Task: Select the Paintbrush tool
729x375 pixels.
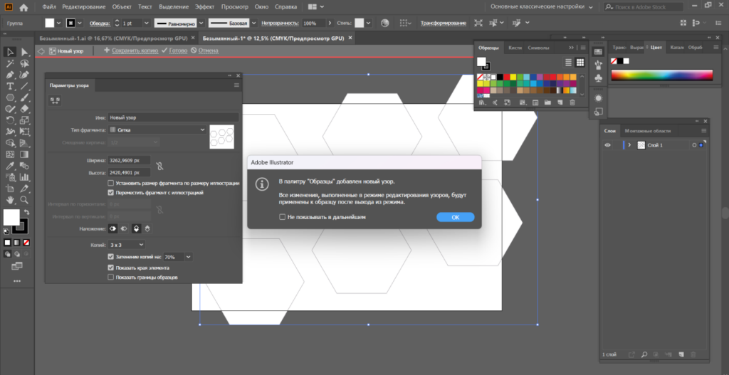Action: coord(25,97)
